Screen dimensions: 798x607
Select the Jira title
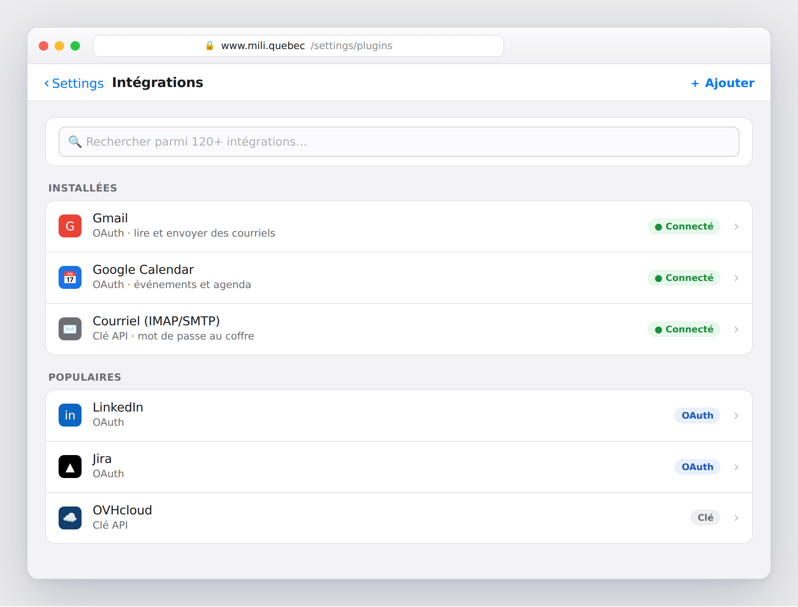[x=102, y=459]
